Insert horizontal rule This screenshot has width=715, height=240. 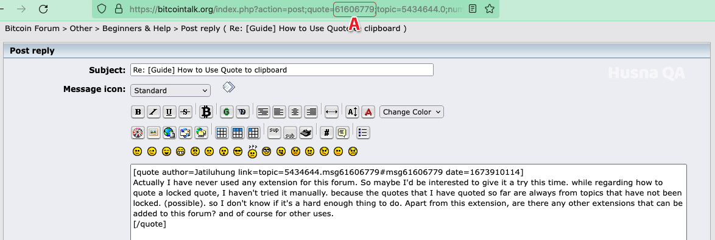[331, 112]
